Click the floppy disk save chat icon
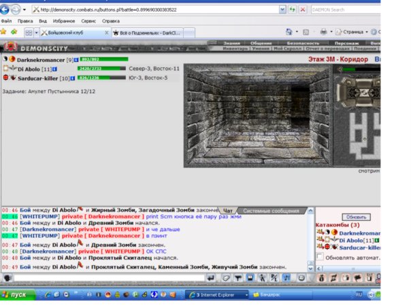This screenshot has height=308, width=411. (250, 278)
